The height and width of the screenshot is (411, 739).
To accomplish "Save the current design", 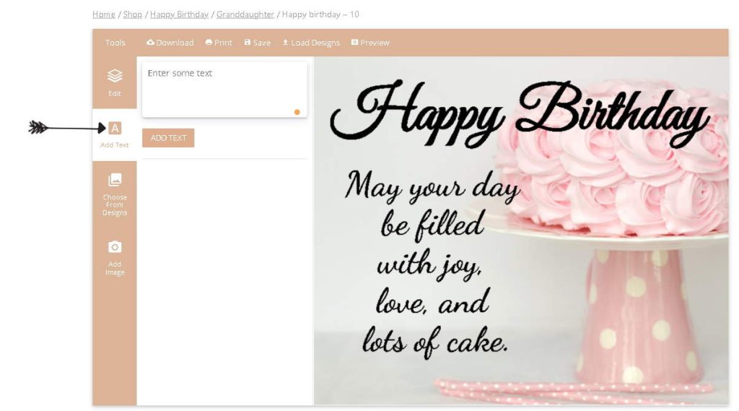I will pyautogui.click(x=258, y=43).
